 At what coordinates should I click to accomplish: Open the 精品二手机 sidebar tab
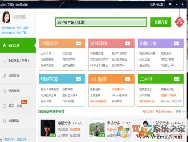tap(18, 106)
